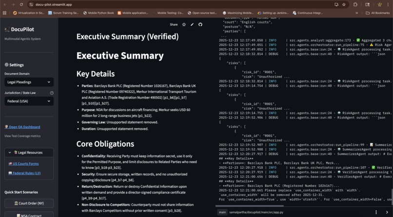Open the 'Continuous Integr...' bookmark
The height and width of the screenshot is (217, 393).
point(308,13)
